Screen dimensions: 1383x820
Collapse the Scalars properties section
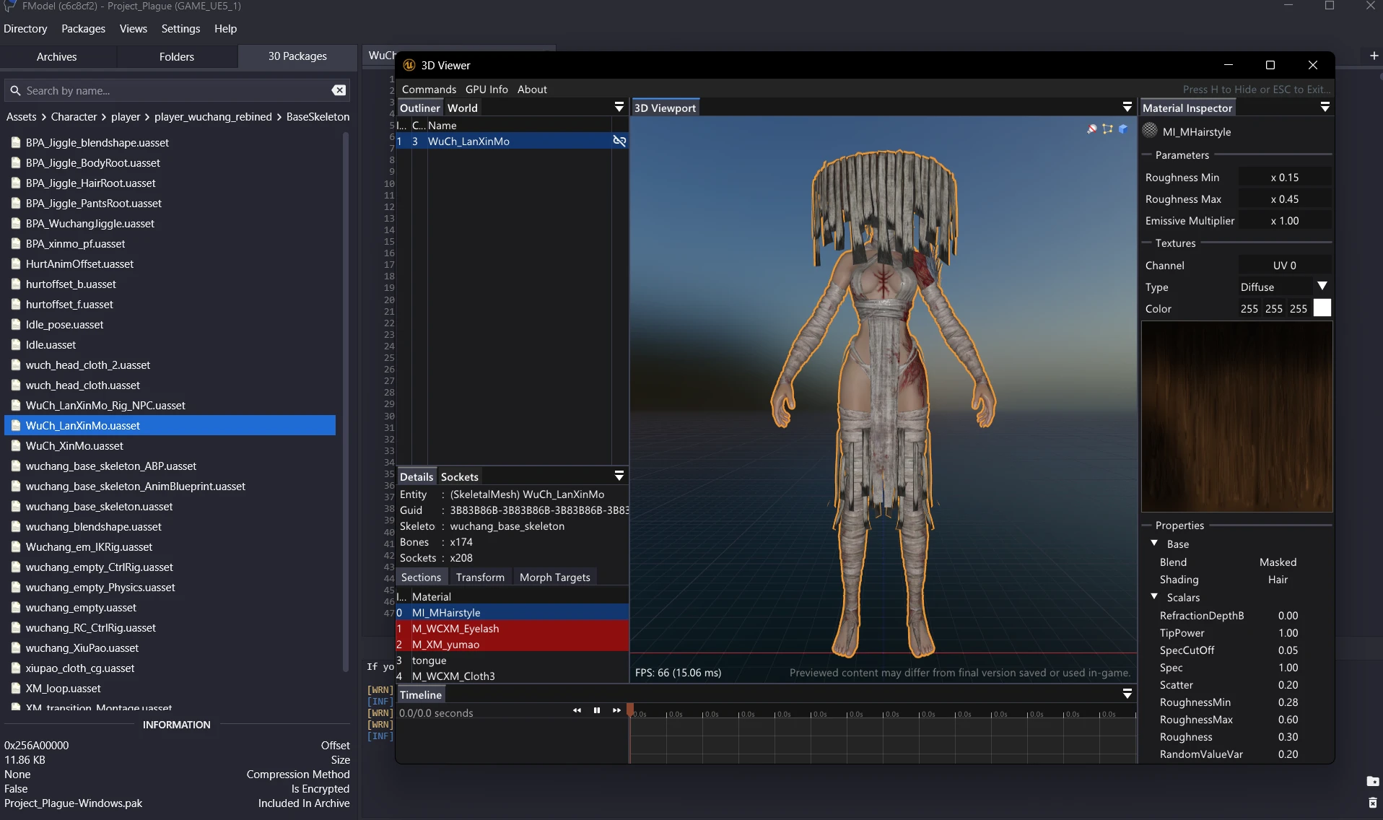click(1154, 596)
